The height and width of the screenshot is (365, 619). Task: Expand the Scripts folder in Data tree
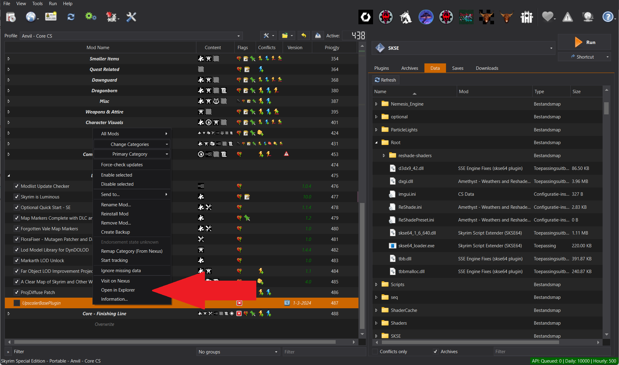click(376, 284)
